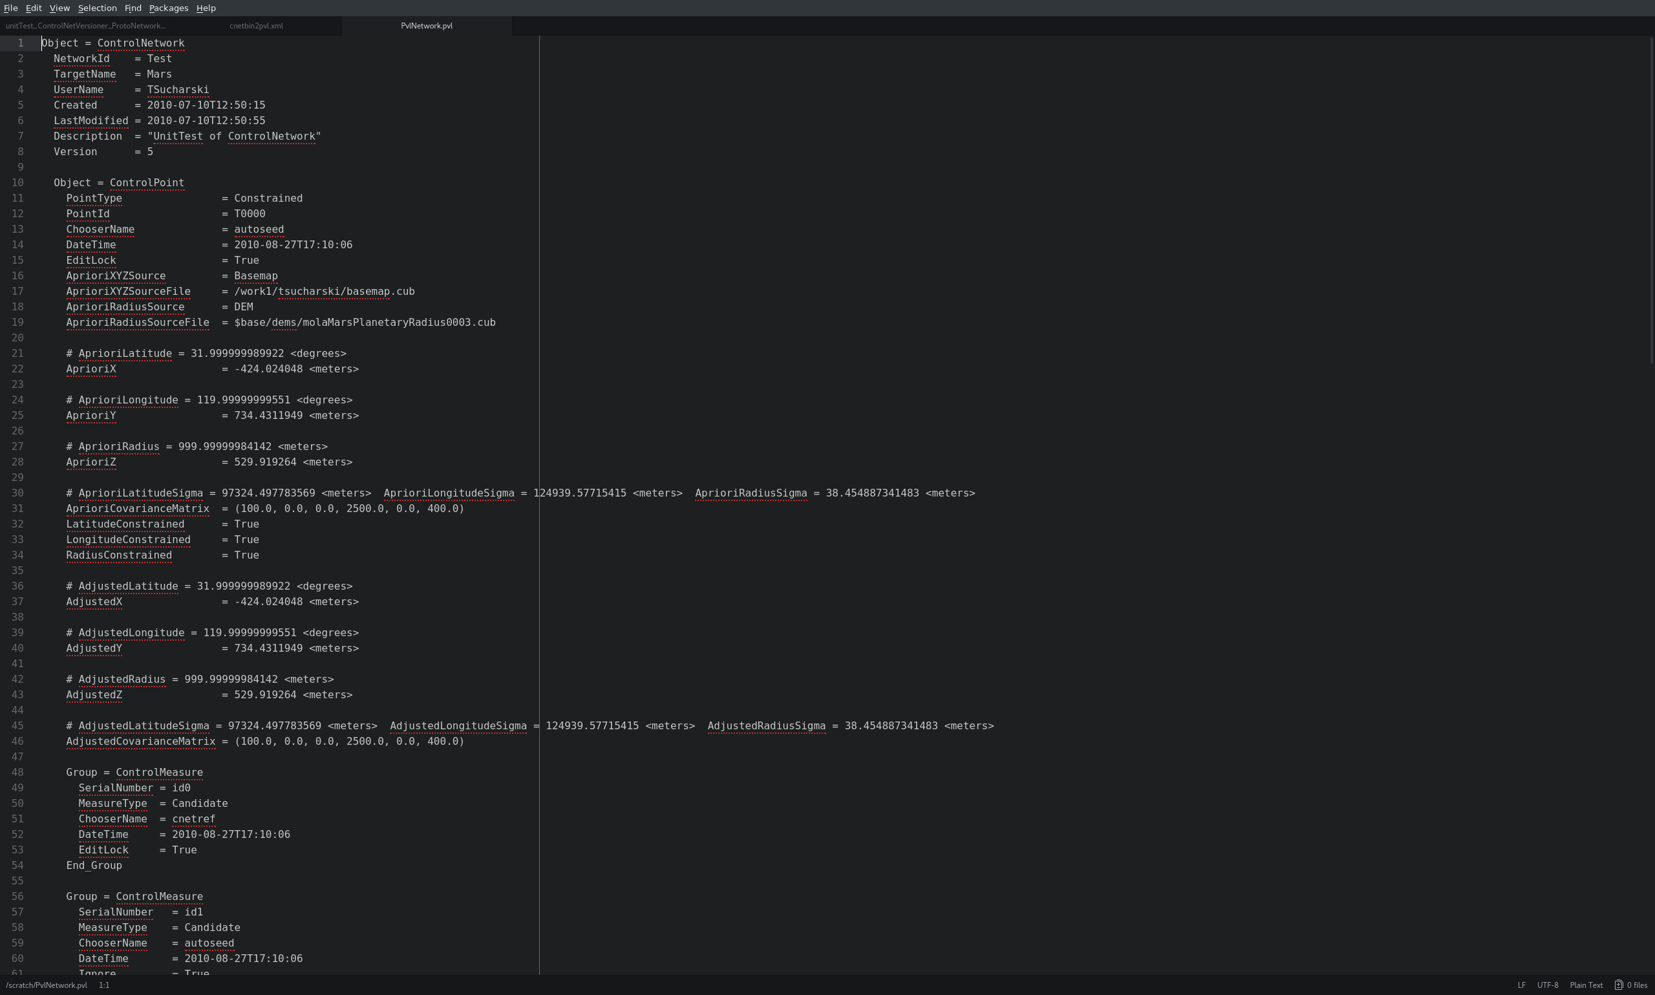Click line number 10 in gutter

coord(17,182)
